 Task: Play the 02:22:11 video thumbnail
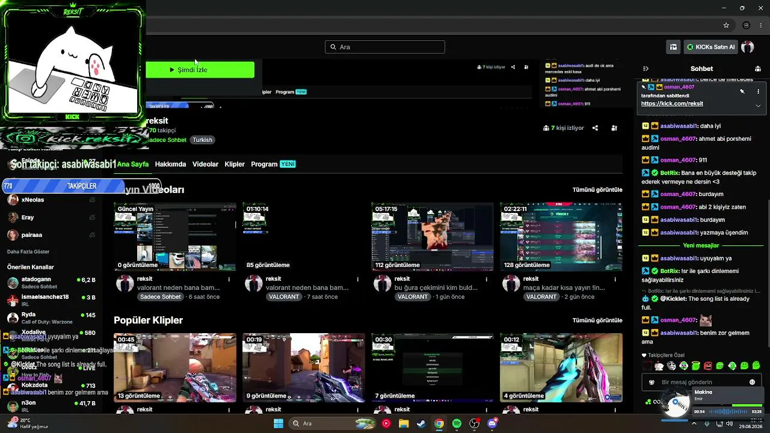click(561, 236)
